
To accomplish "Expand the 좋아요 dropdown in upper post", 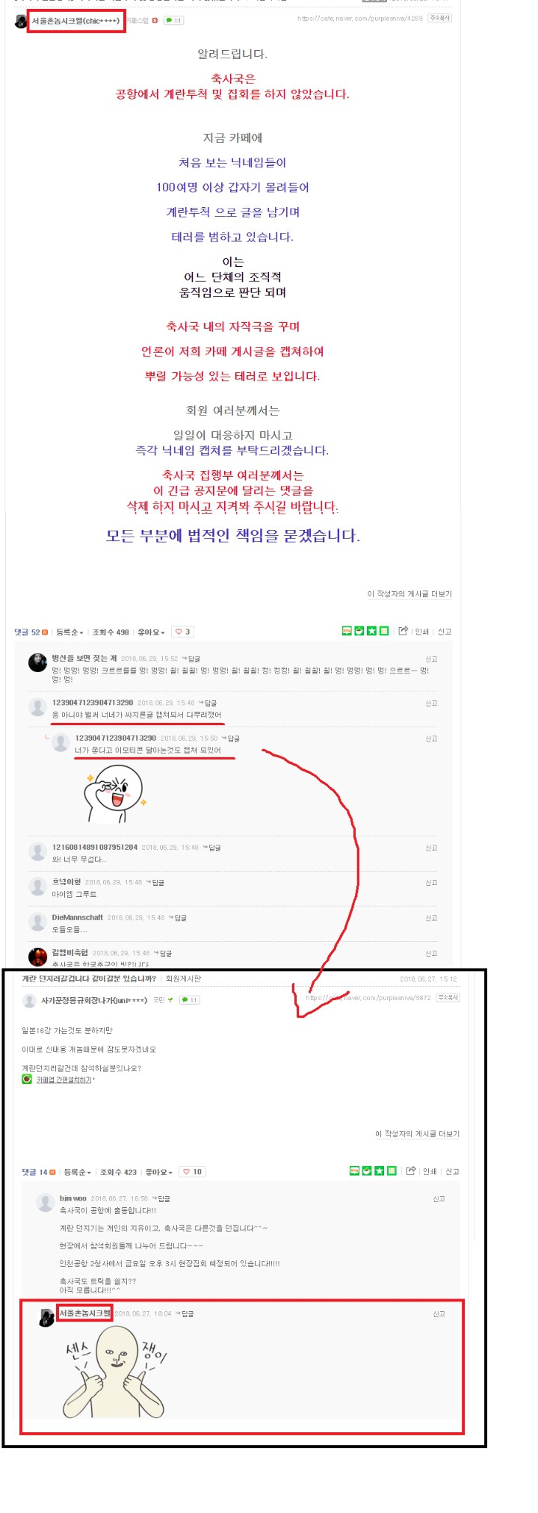I will (151, 632).
